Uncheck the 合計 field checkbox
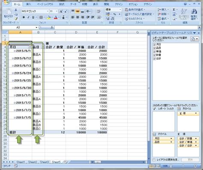The height and width of the screenshot is (170, 203). pyautogui.click(x=154, y=58)
